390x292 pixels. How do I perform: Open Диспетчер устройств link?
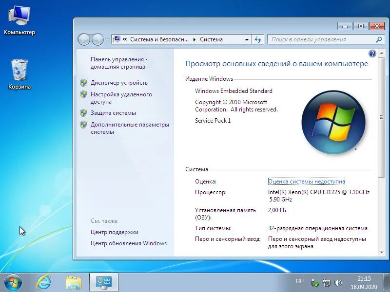(x=119, y=83)
